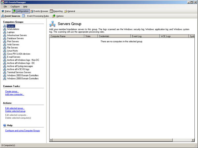Image resolution: width=198 pixels, height=148 pixels.
Task: Click the Cisco PIX & ASA devices icon
Action: coord(5,54)
